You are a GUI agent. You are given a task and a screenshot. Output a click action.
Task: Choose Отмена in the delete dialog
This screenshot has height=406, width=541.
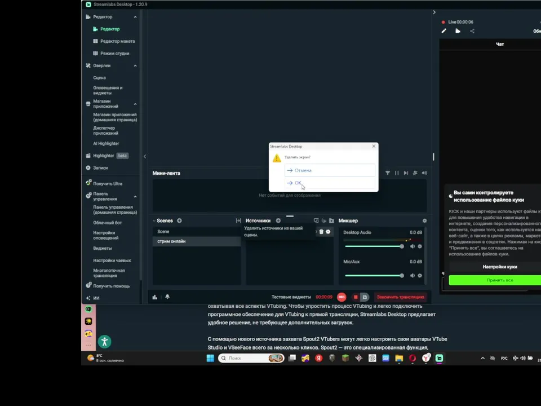point(330,170)
